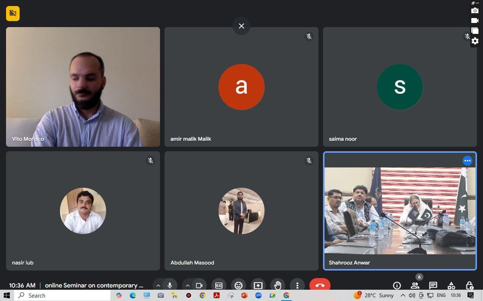Open the chat with everyone panel
The width and height of the screenshot is (483, 301).
coord(433,286)
